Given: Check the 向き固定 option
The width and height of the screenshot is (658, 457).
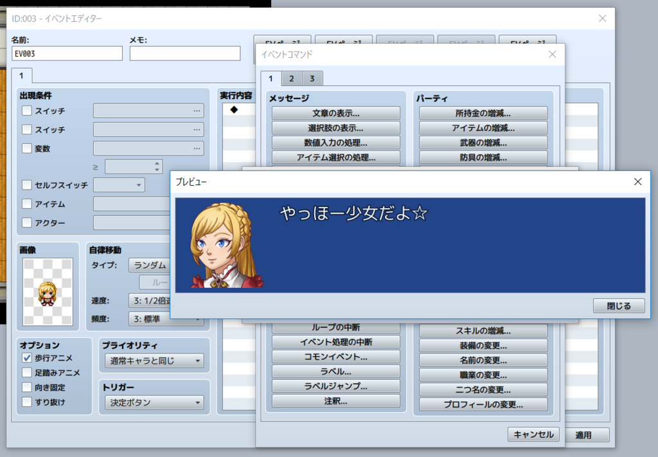Looking at the screenshot, I should click(x=27, y=387).
